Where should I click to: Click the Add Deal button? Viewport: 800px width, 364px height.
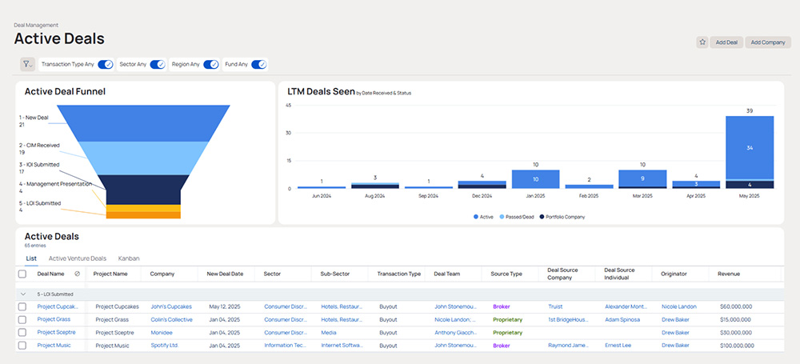point(726,42)
